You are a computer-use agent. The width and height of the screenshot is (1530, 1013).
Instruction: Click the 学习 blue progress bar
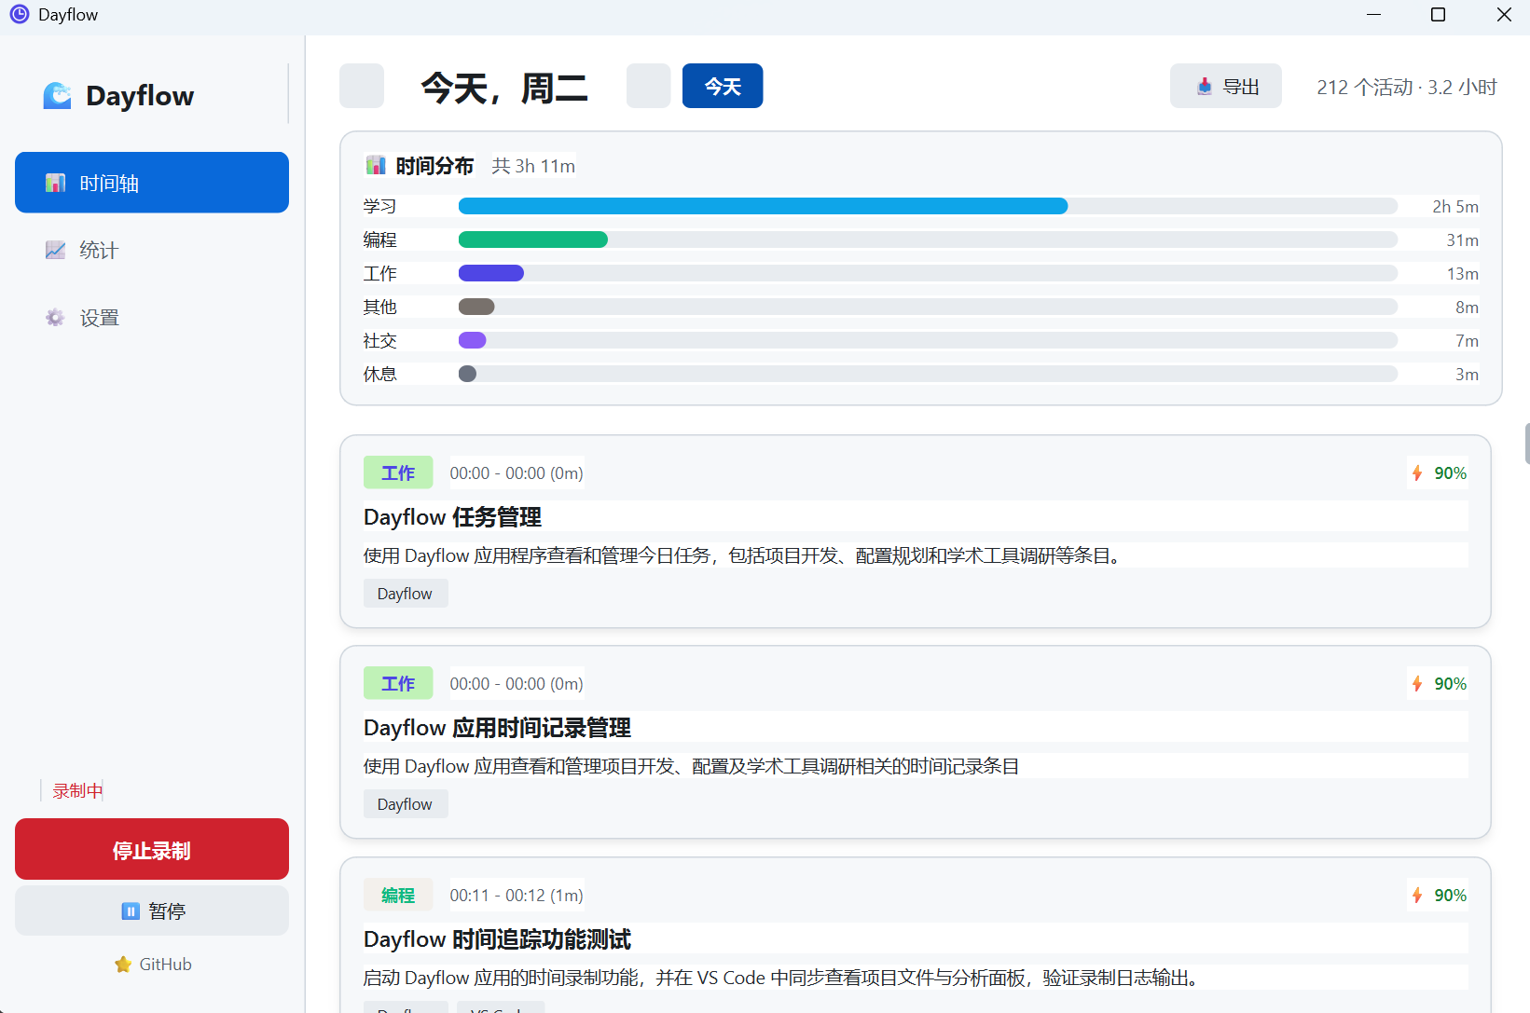(x=763, y=206)
